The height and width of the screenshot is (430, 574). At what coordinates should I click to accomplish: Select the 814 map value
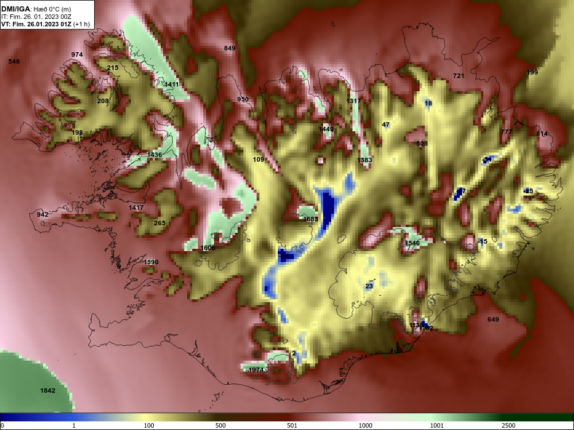tap(542, 134)
